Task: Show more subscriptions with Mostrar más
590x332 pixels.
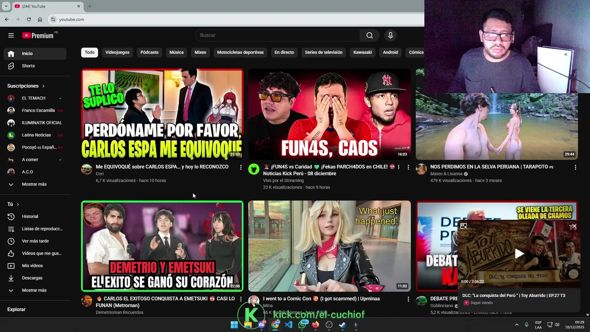Action: 35,184
